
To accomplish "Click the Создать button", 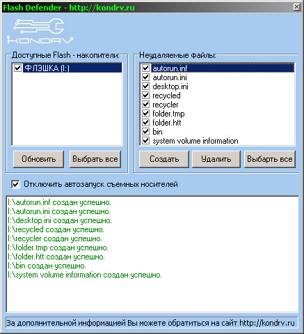I will tap(164, 159).
